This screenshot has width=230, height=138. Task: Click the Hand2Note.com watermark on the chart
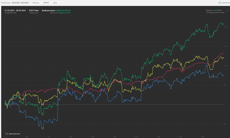pyautogui.click(x=13, y=134)
